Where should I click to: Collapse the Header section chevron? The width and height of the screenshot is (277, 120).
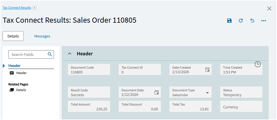point(69,54)
